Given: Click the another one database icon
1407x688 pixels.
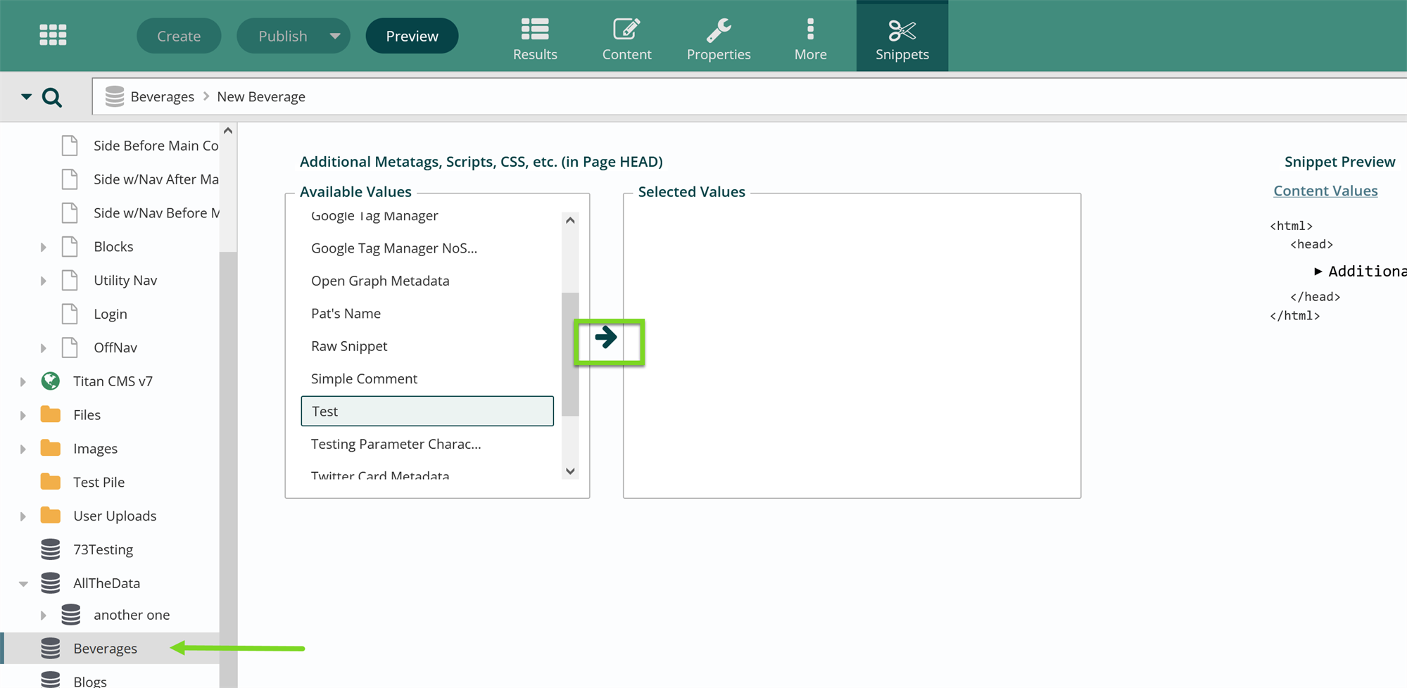Looking at the screenshot, I should point(71,615).
